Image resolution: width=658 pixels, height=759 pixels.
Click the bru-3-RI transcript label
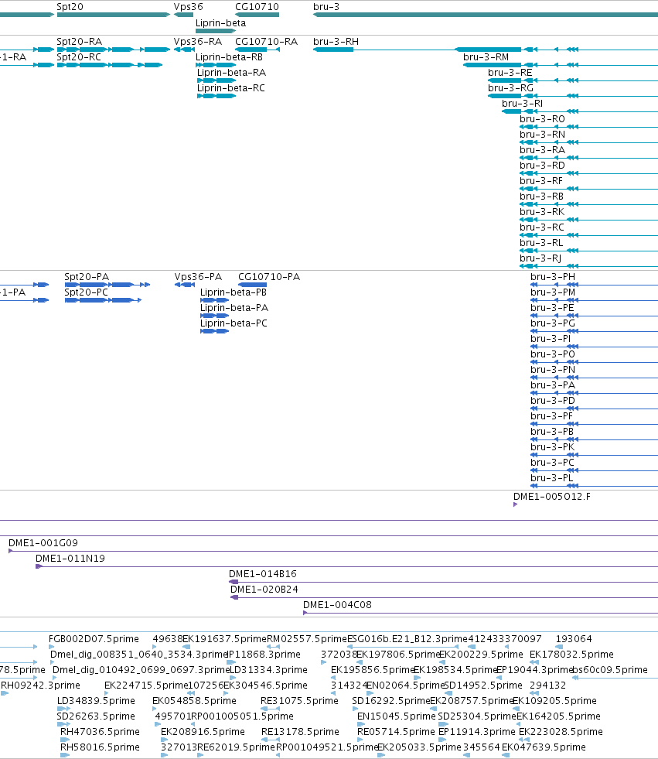[x=522, y=103]
